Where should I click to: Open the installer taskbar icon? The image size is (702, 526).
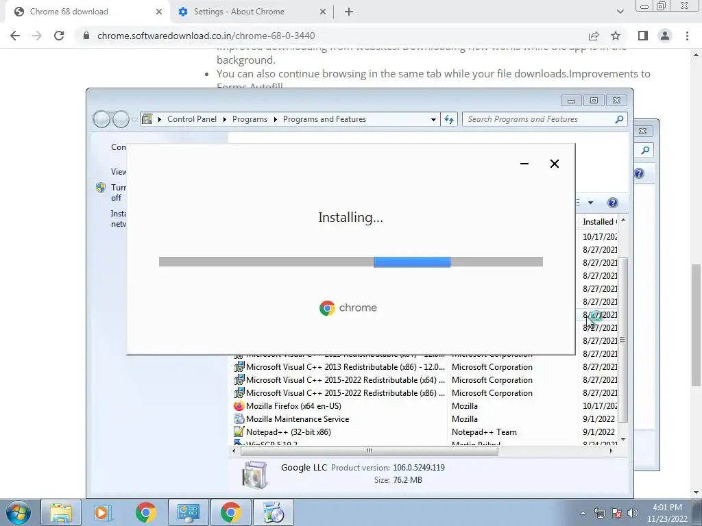[273, 512]
